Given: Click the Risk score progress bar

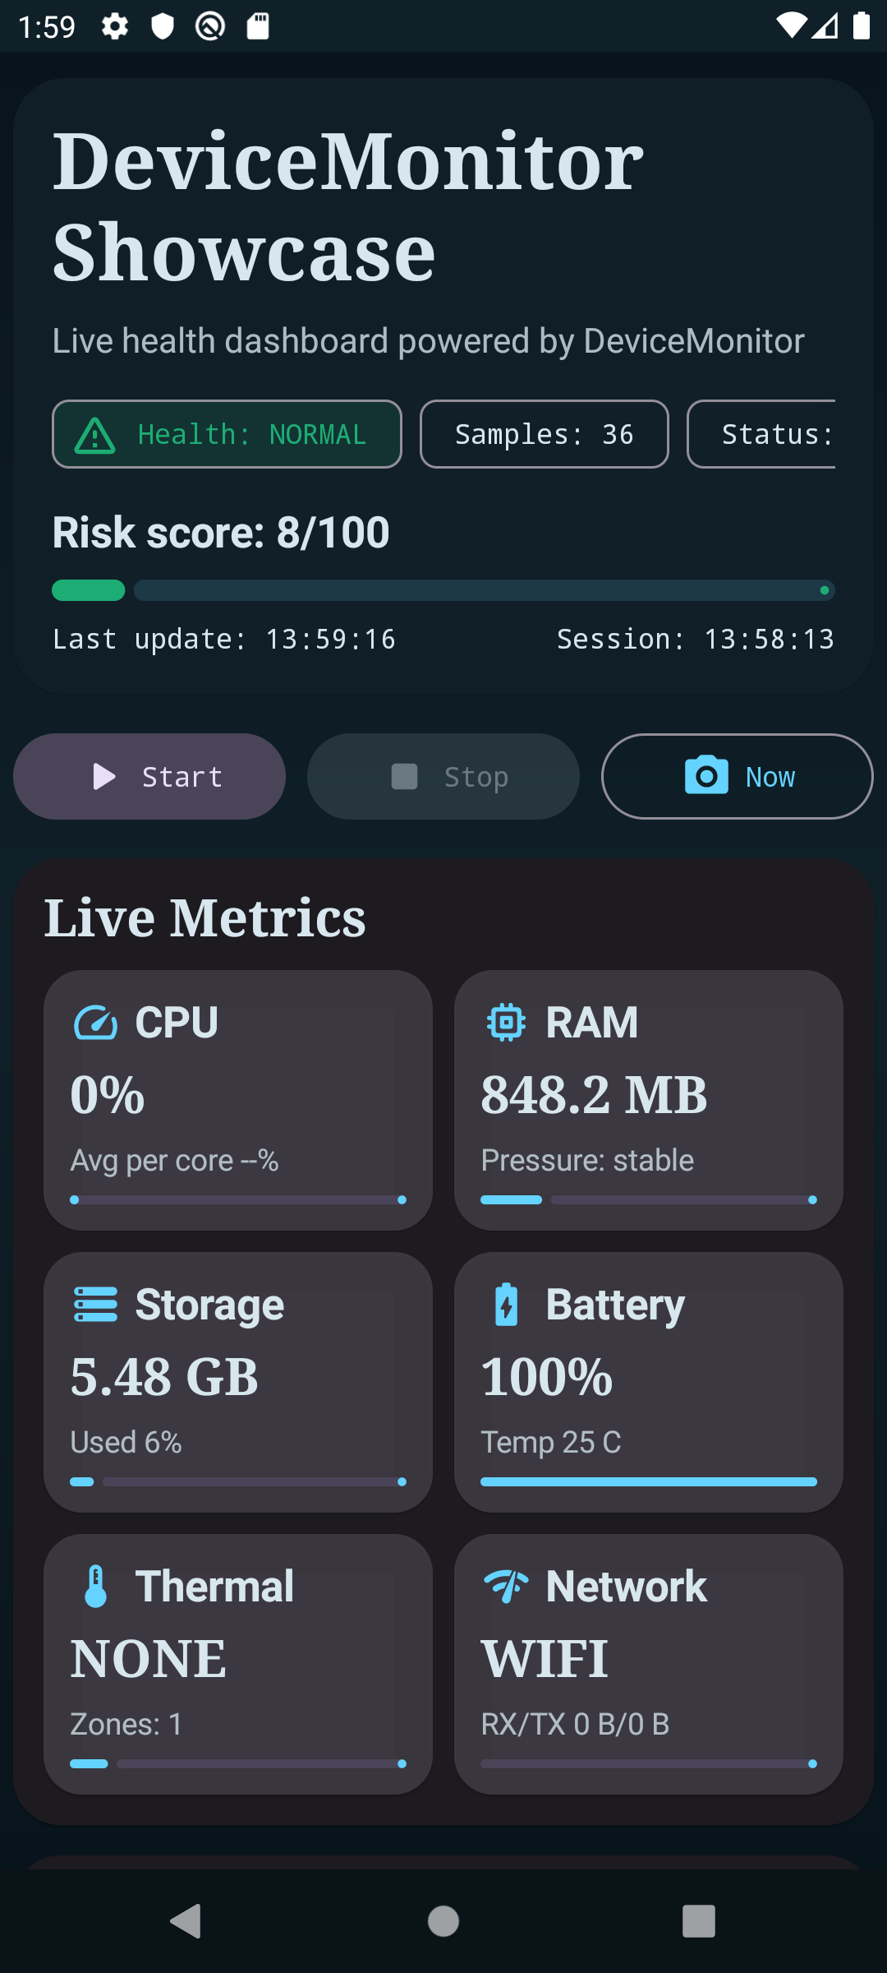Looking at the screenshot, I should [443, 590].
